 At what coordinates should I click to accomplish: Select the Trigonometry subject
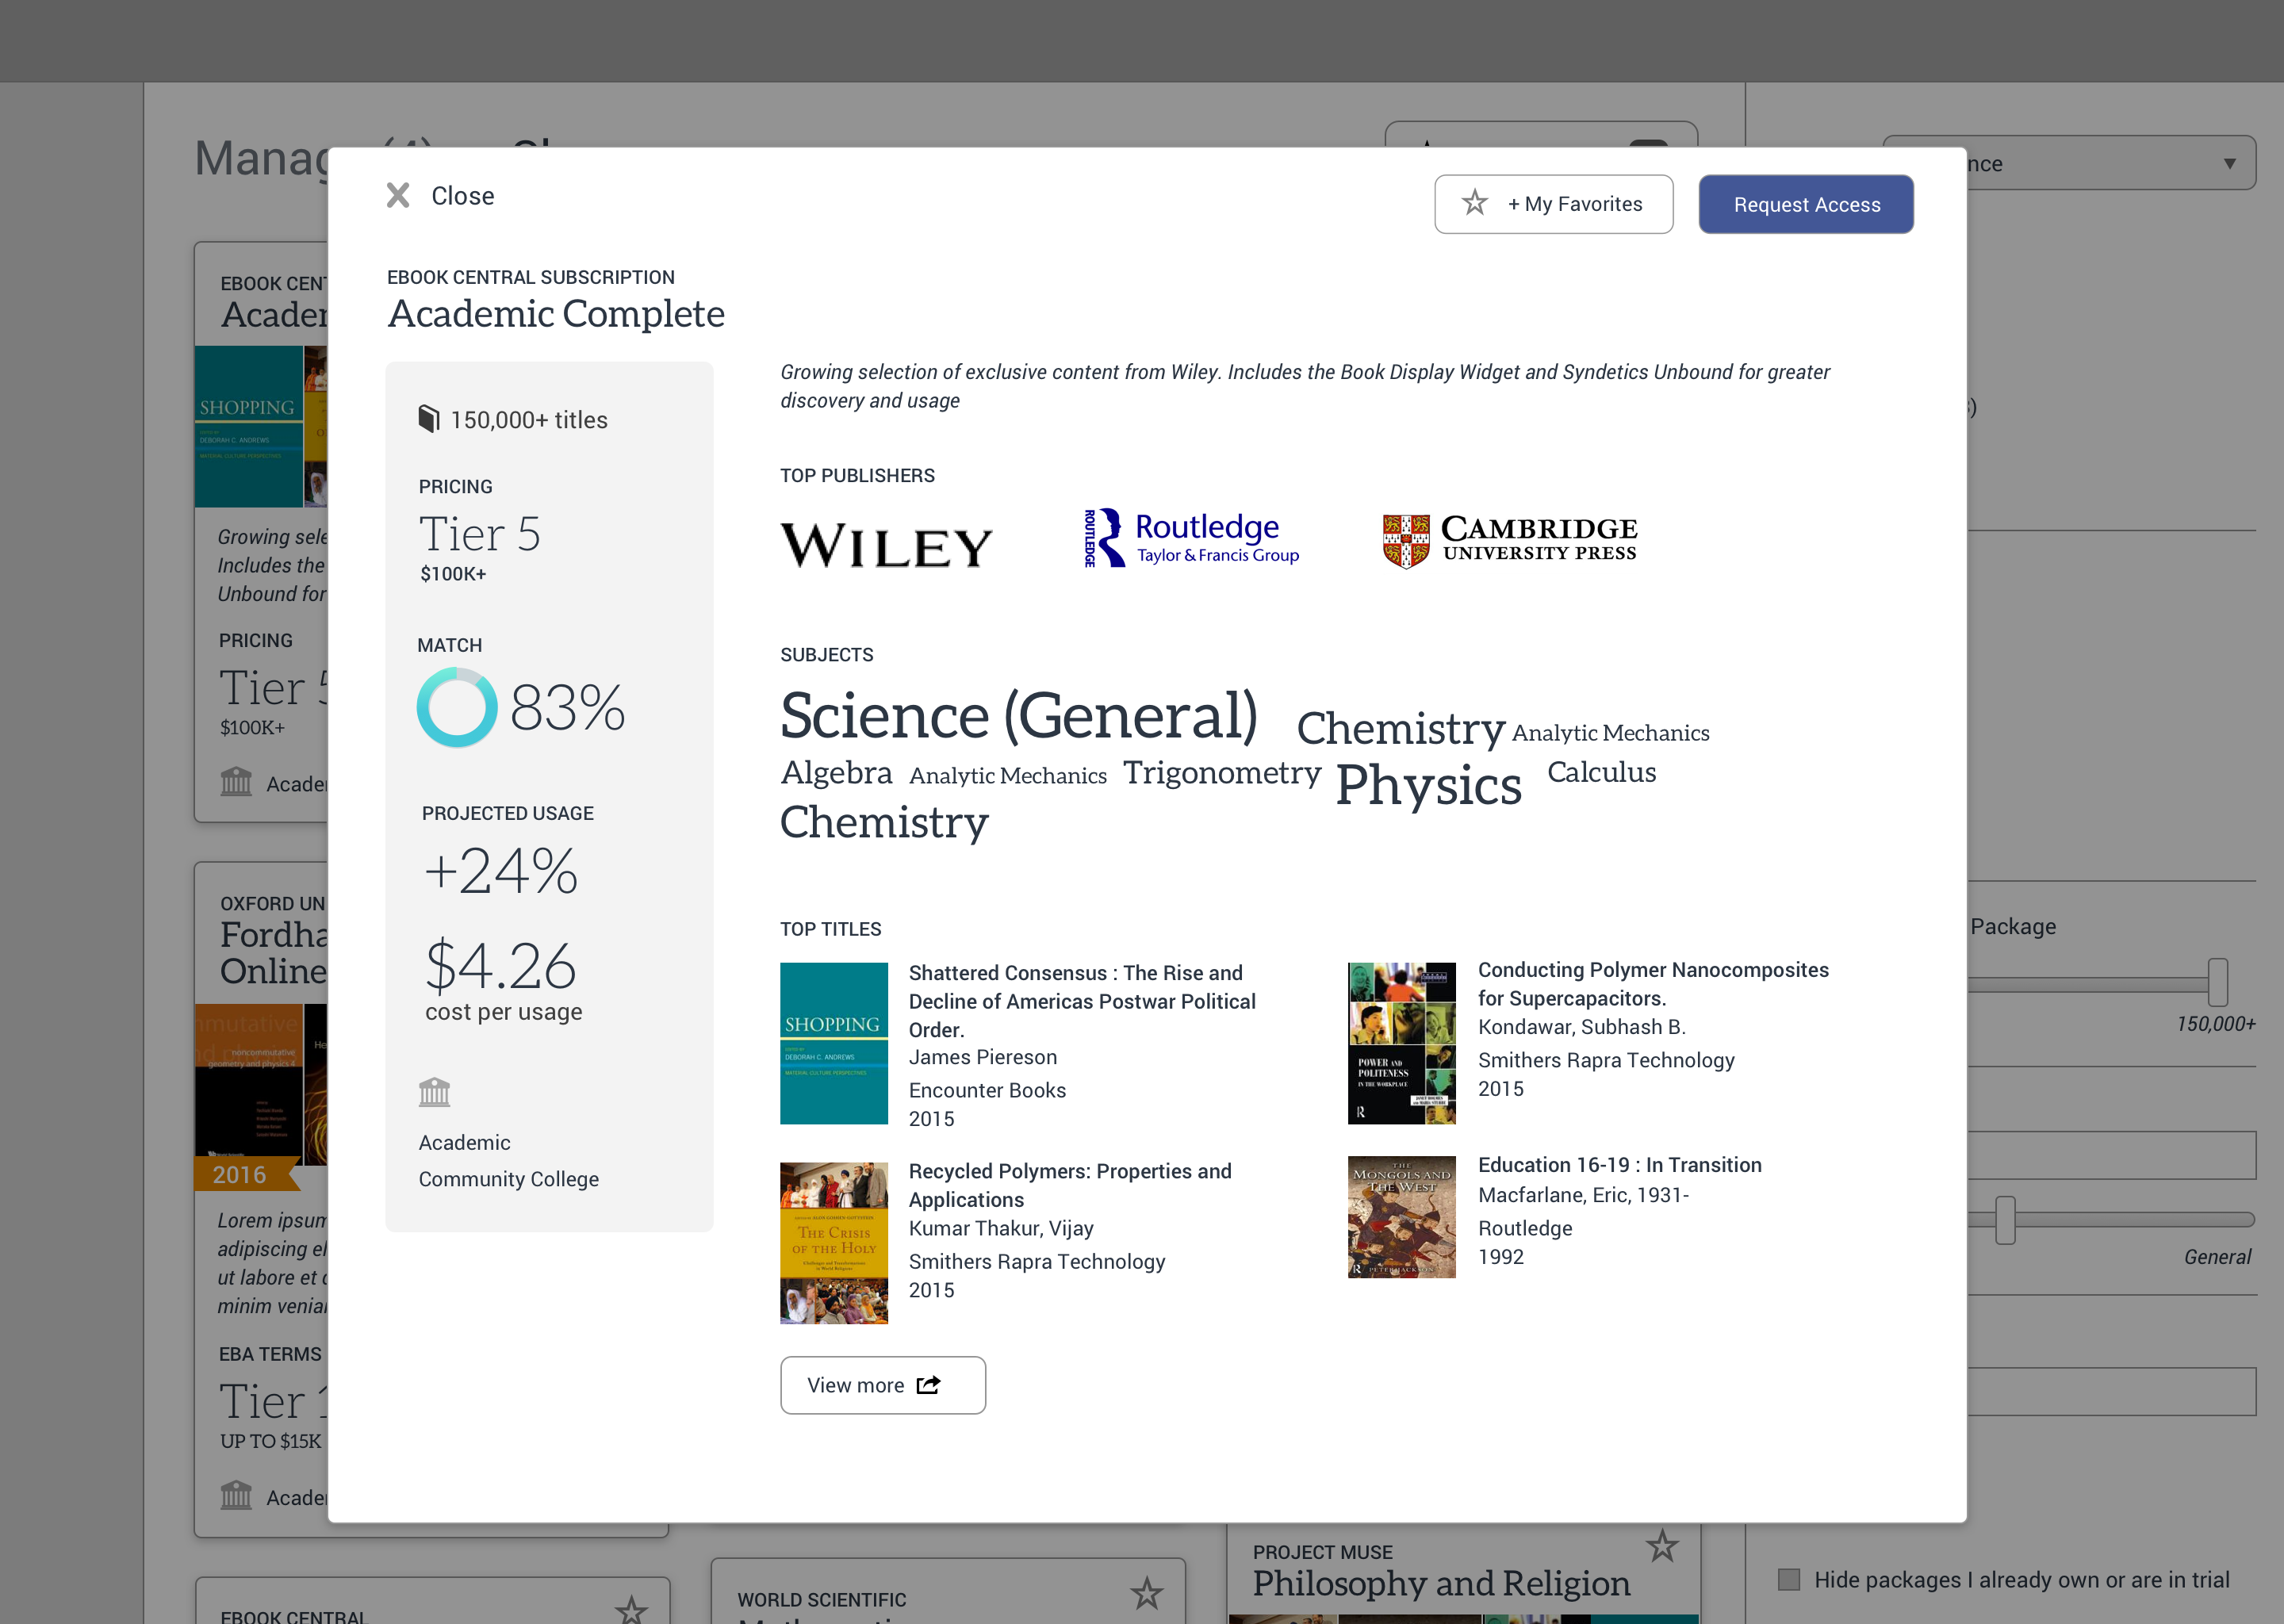[1222, 772]
